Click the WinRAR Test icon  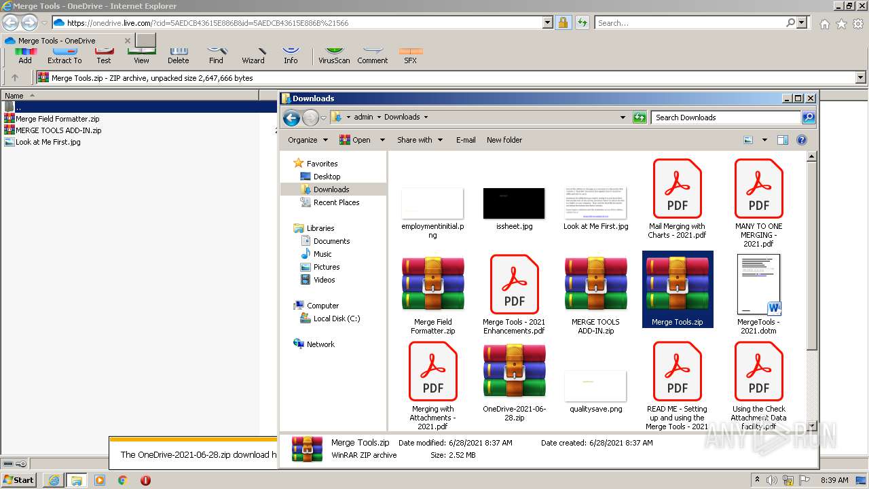104,54
